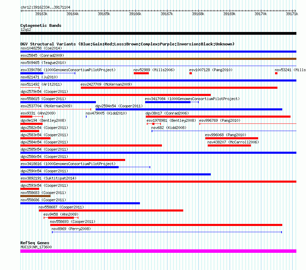The image size is (306, 270).
Task: Click the esv996068 (Pang2010) label
Action: click(x=226, y=135)
